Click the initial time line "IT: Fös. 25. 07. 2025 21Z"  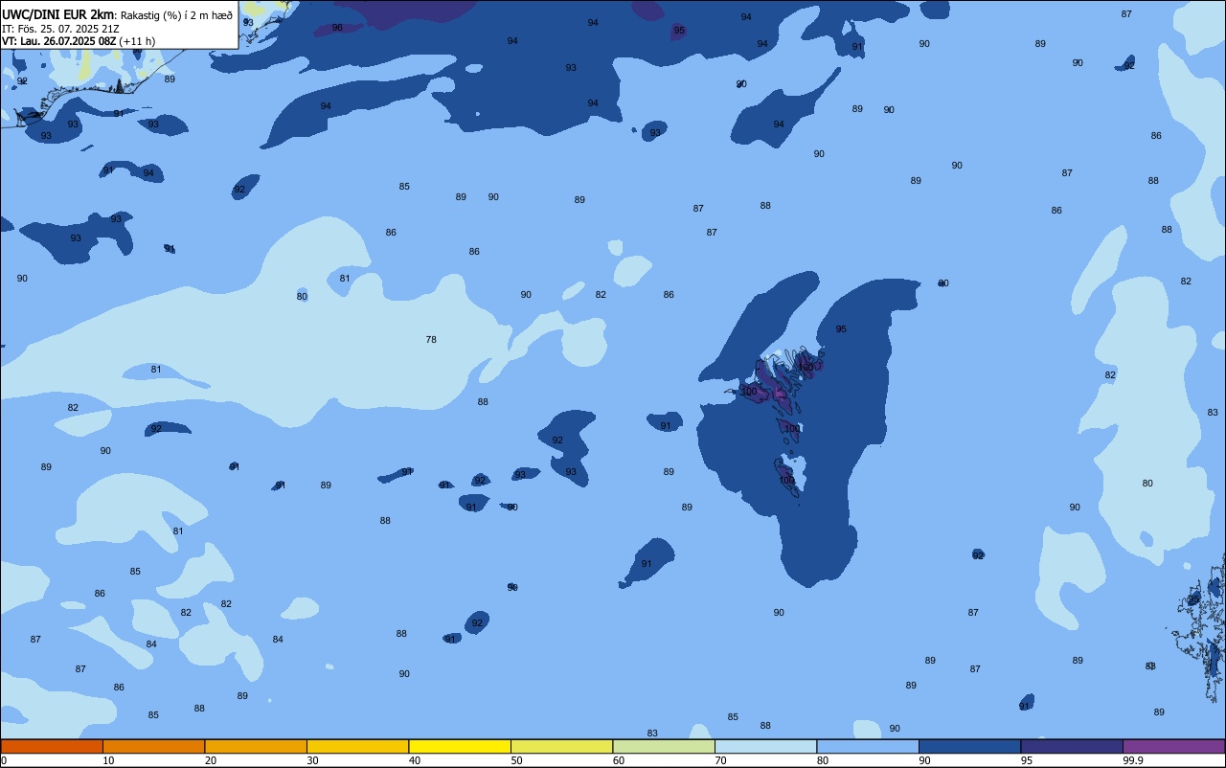click(60, 29)
